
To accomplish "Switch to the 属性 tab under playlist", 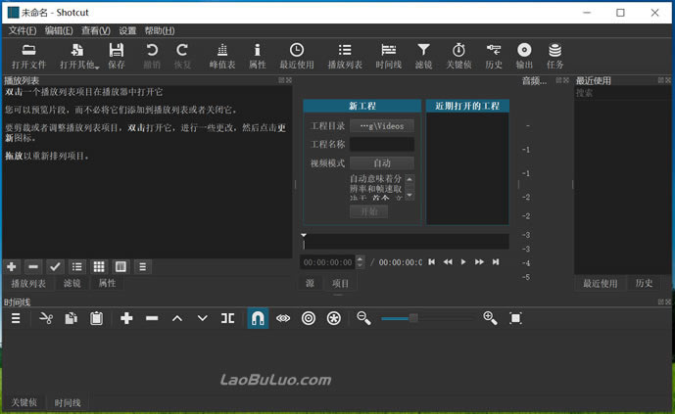I will click(x=107, y=283).
